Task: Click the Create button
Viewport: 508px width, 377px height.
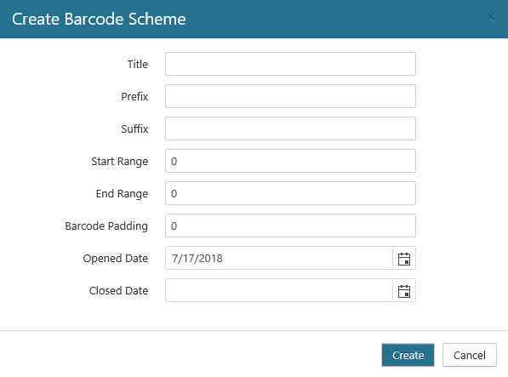Action: (408, 355)
